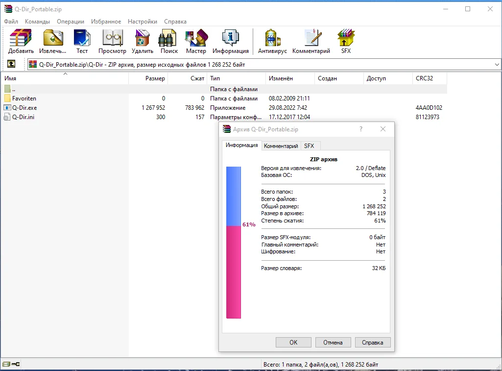The height and width of the screenshot is (371, 502).
Task: Select the Q-Dir.ini file icon
Action: point(7,117)
